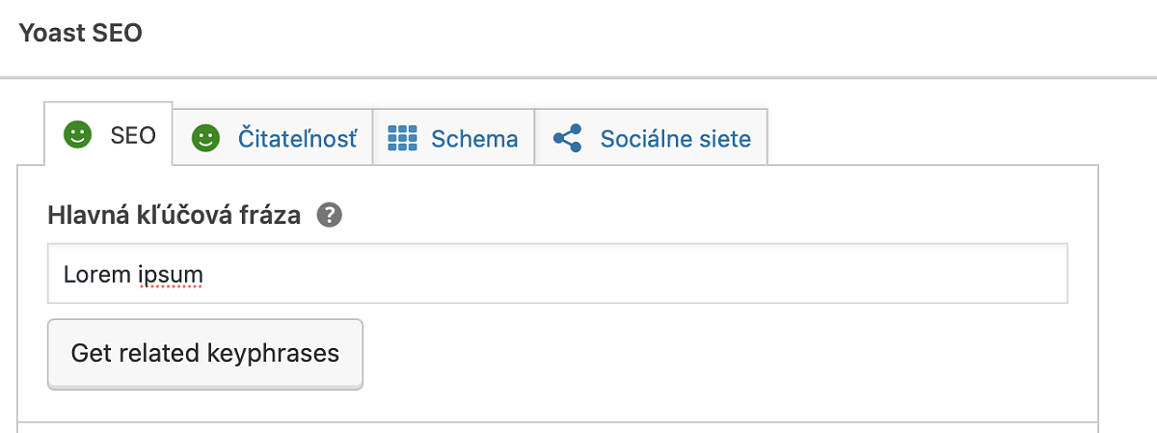Click the word siete in the last tab
The height and width of the screenshot is (433, 1157).
(x=724, y=138)
